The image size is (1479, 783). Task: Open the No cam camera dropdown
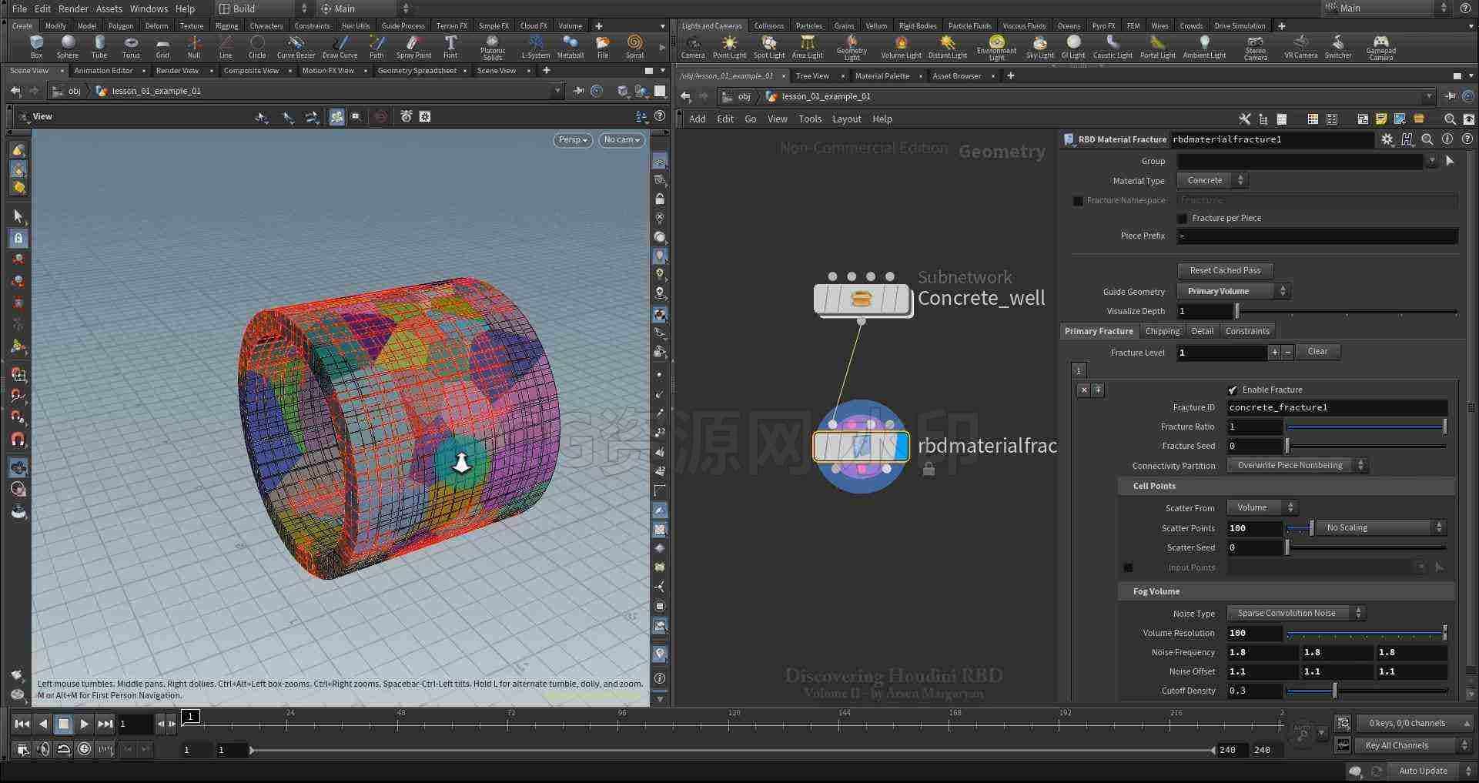[x=622, y=140]
